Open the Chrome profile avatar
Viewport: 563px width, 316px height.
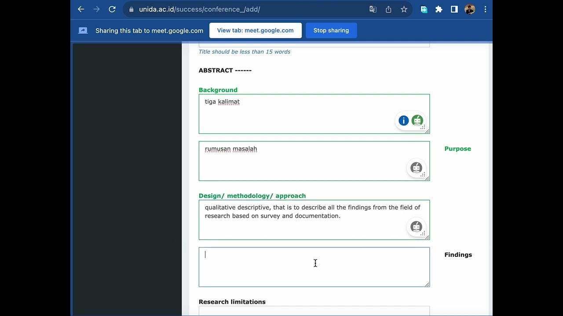click(470, 9)
